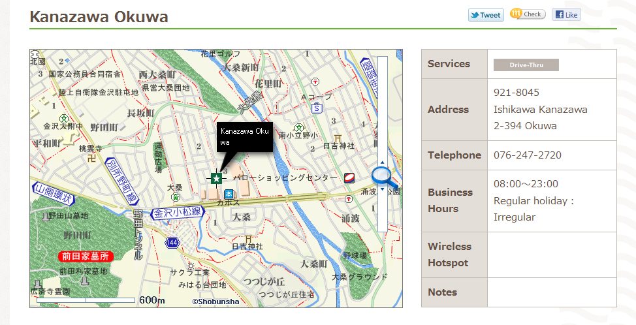Click the 山側環状 road label
The image size is (636, 325).
[x=54, y=192]
